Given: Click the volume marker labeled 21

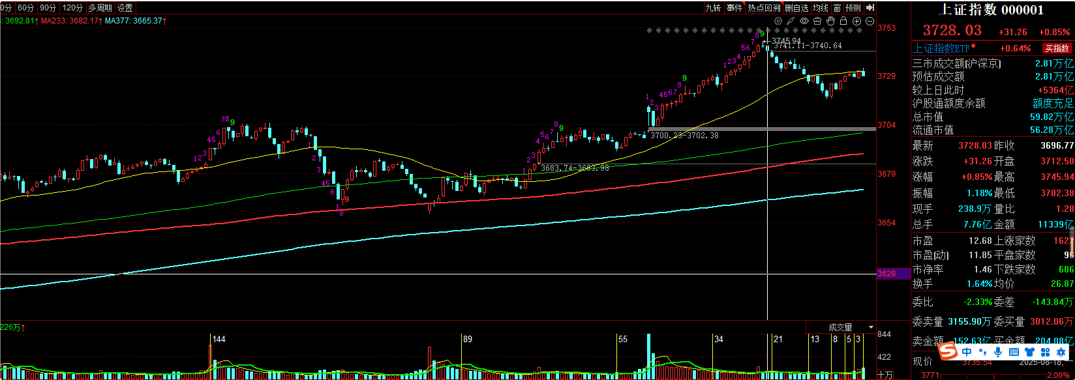Looking at the screenshot, I should (x=778, y=340).
